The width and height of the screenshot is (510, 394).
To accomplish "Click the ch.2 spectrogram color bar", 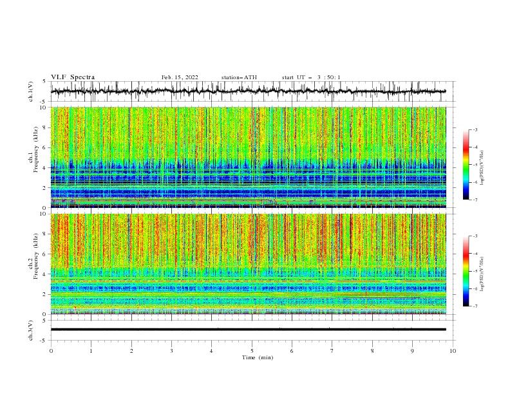I will point(466,271).
